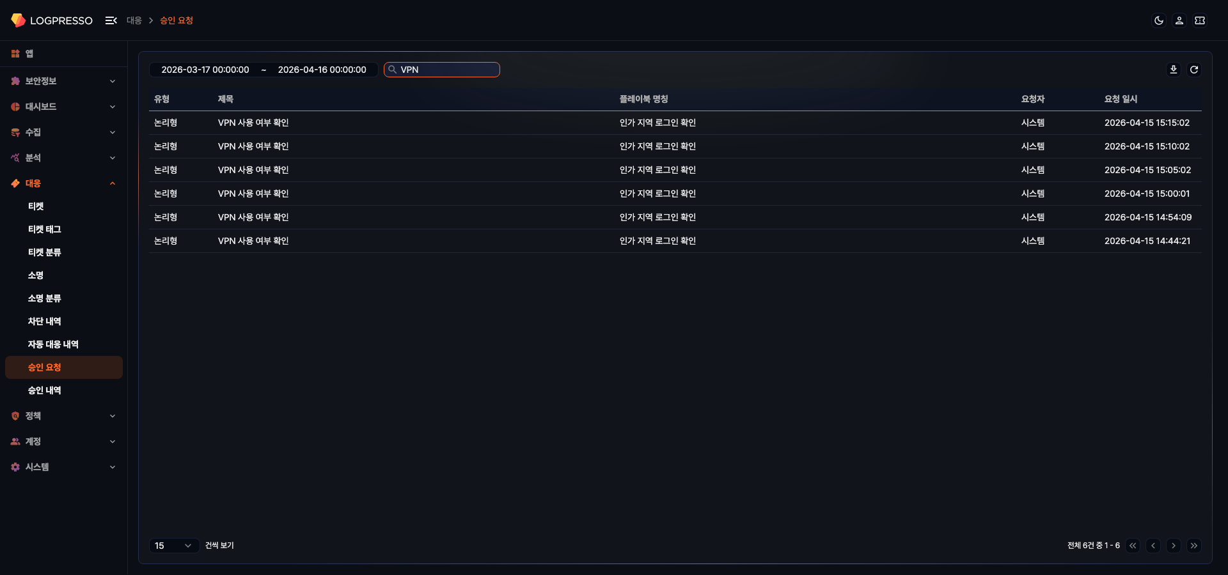Expand the 보안정보 sidebar menu
Viewport: 1228px width, 575px height.
click(63, 81)
